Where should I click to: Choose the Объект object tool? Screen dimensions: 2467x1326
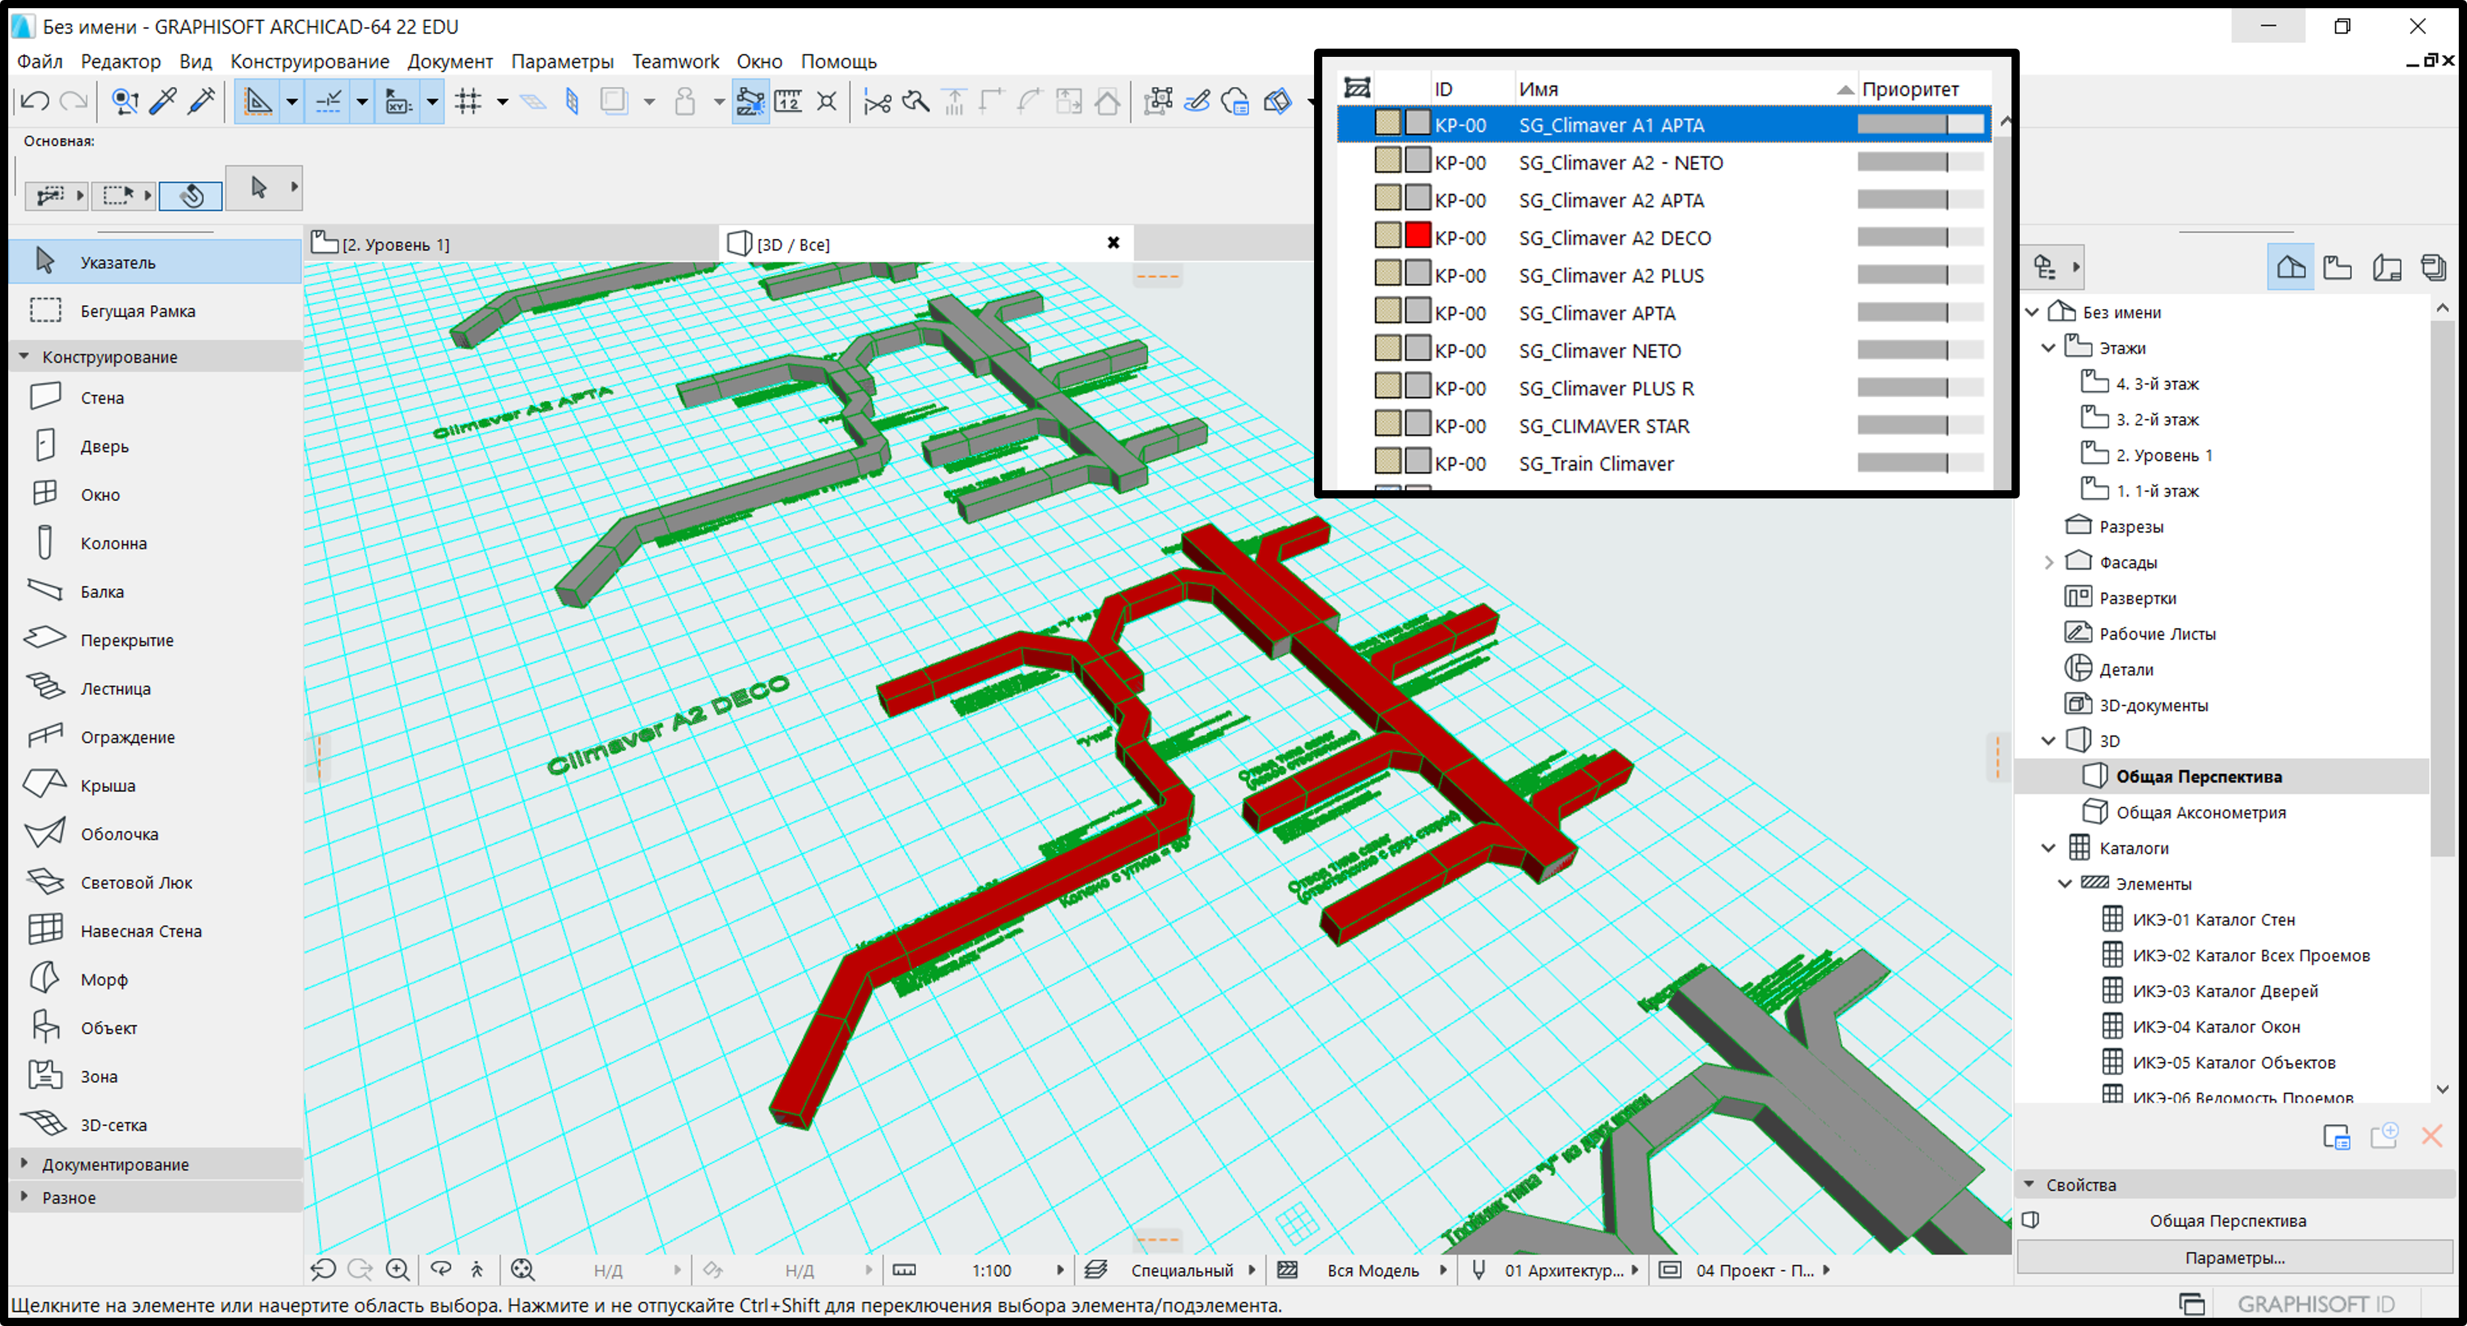[x=155, y=1028]
